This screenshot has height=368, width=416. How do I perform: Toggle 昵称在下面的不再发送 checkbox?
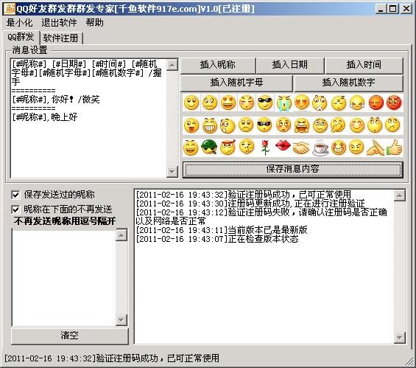tap(15, 209)
